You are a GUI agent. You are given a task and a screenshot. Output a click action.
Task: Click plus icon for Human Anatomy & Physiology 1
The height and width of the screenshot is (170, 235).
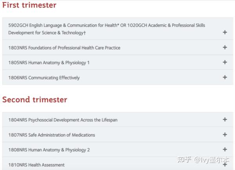(x=225, y=62)
